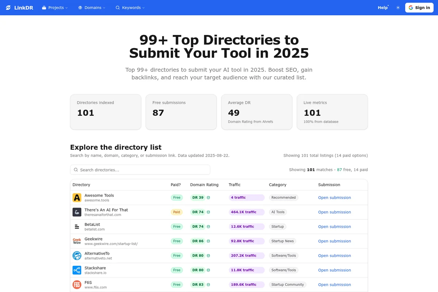Click the Search directories input field
Screen dimensions: 438x292
click(x=140, y=170)
